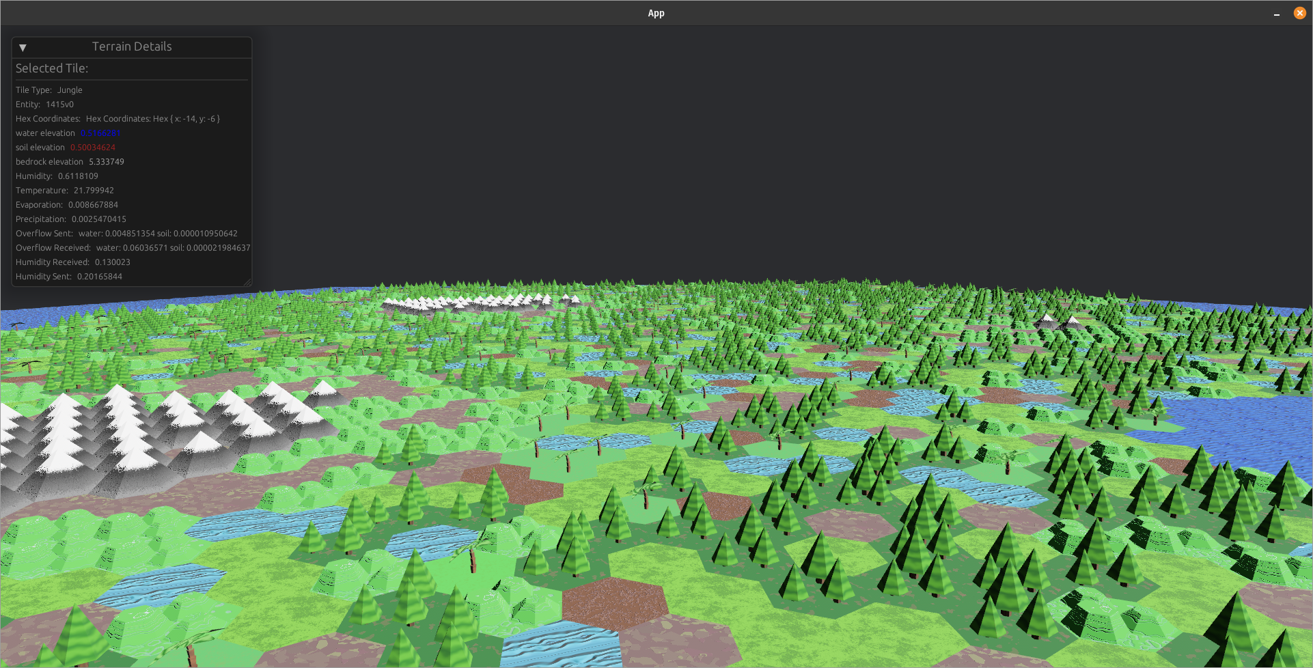Click the Overflow Received row
The width and height of the screenshot is (1313, 668).
[x=133, y=248]
